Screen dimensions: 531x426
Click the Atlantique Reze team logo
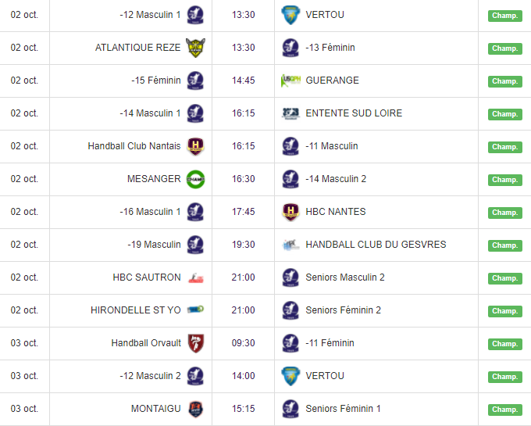click(195, 48)
